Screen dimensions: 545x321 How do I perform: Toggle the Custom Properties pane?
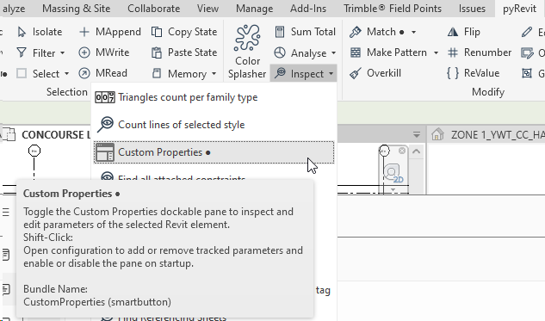(x=214, y=152)
